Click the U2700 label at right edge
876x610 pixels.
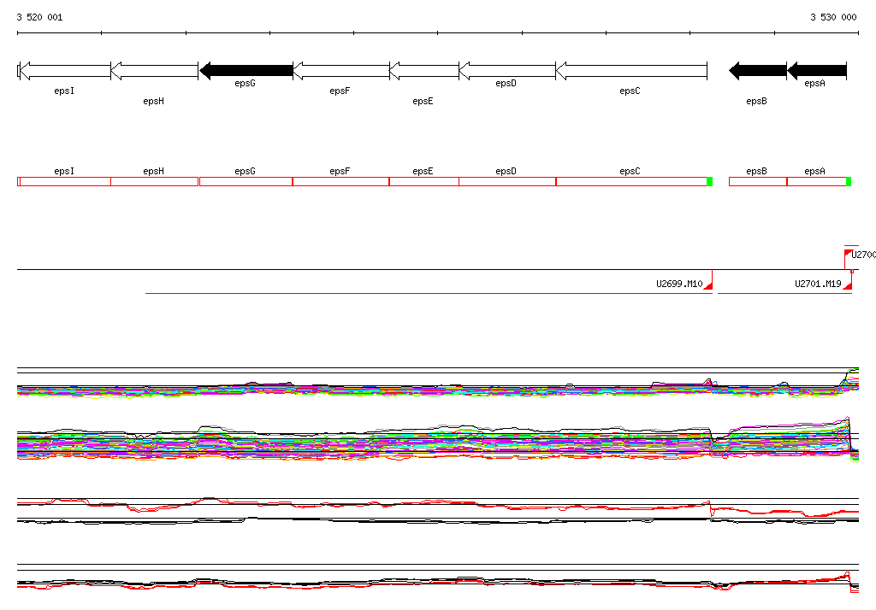coord(863,255)
